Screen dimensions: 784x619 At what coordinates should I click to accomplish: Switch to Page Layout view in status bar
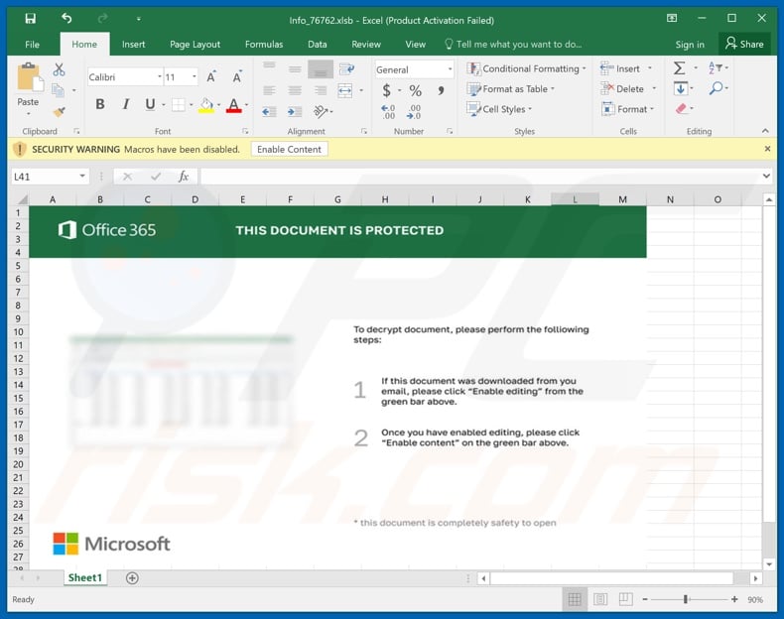click(x=600, y=599)
